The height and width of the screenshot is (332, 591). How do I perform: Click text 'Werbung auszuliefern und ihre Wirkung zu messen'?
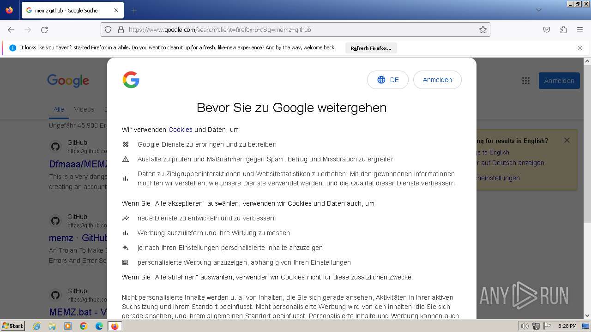(x=214, y=233)
